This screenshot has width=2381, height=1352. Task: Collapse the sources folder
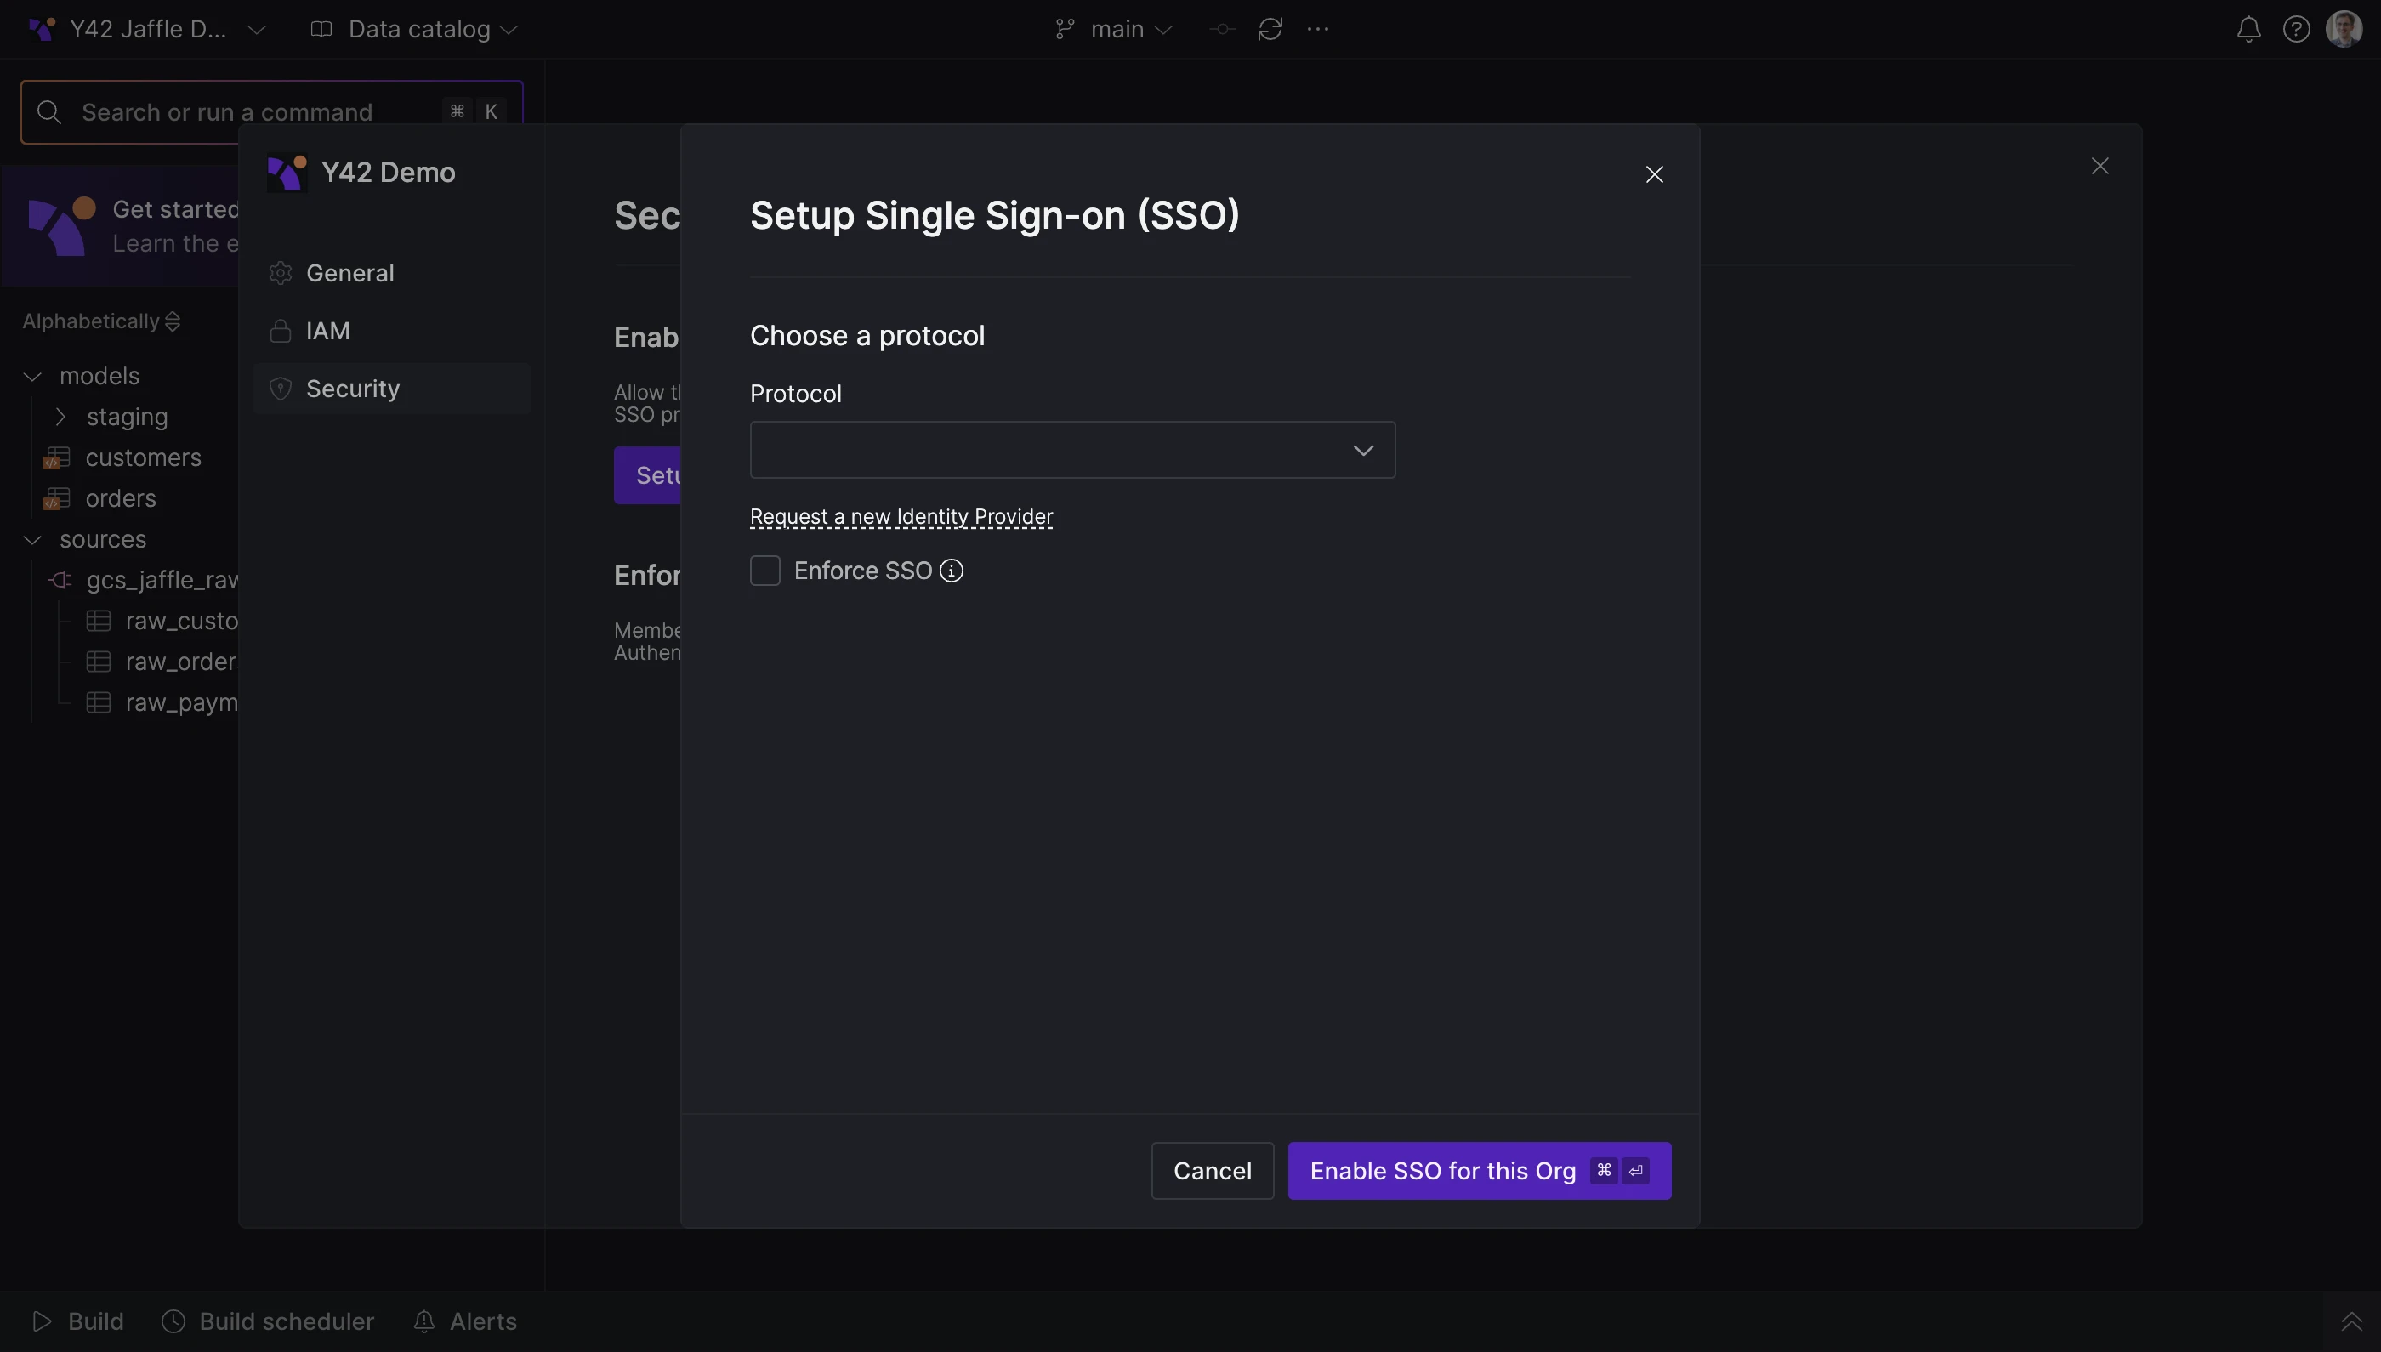(x=32, y=539)
